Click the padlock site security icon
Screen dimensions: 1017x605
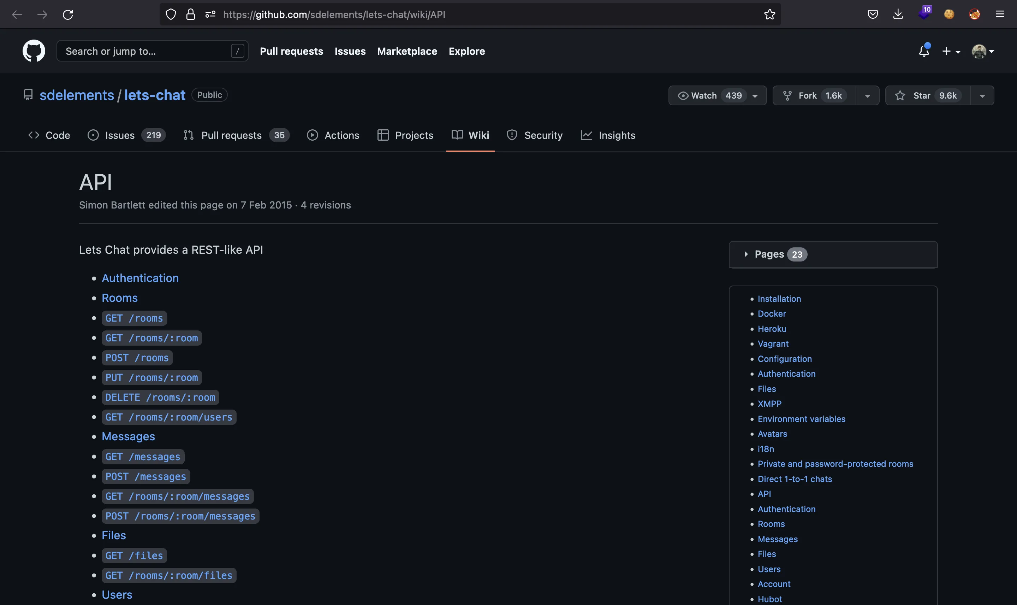pyautogui.click(x=190, y=15)
